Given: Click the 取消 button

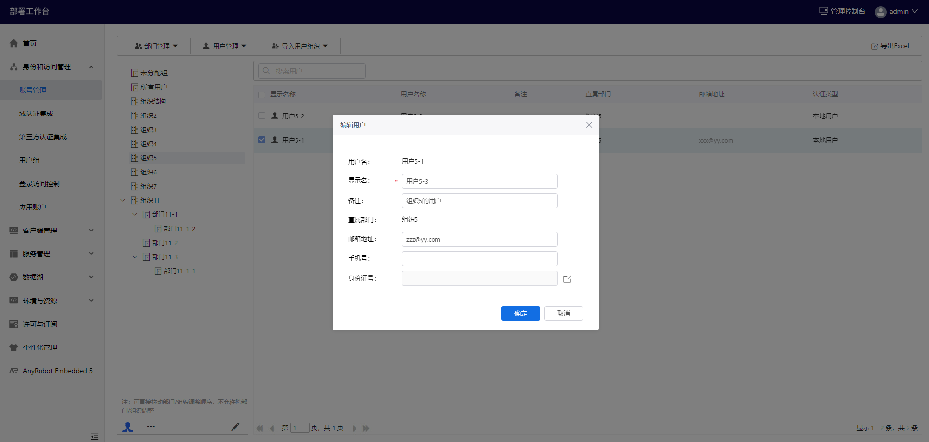Looking at the screenshot, I should tap(564, 313).
